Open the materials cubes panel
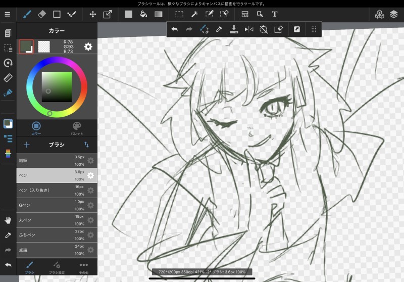The width and height of the screenshot is (404, 282). 379,15
